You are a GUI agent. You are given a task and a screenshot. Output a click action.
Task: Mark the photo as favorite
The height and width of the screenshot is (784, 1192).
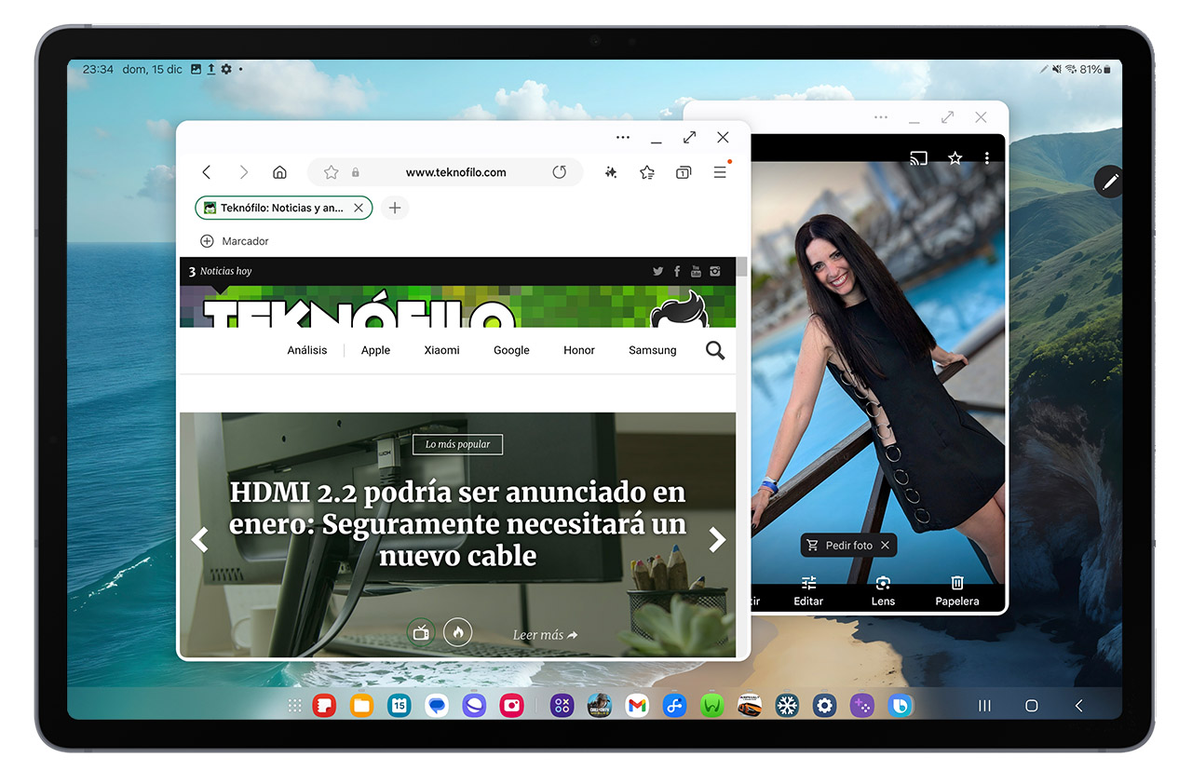[x=955, y=158]
